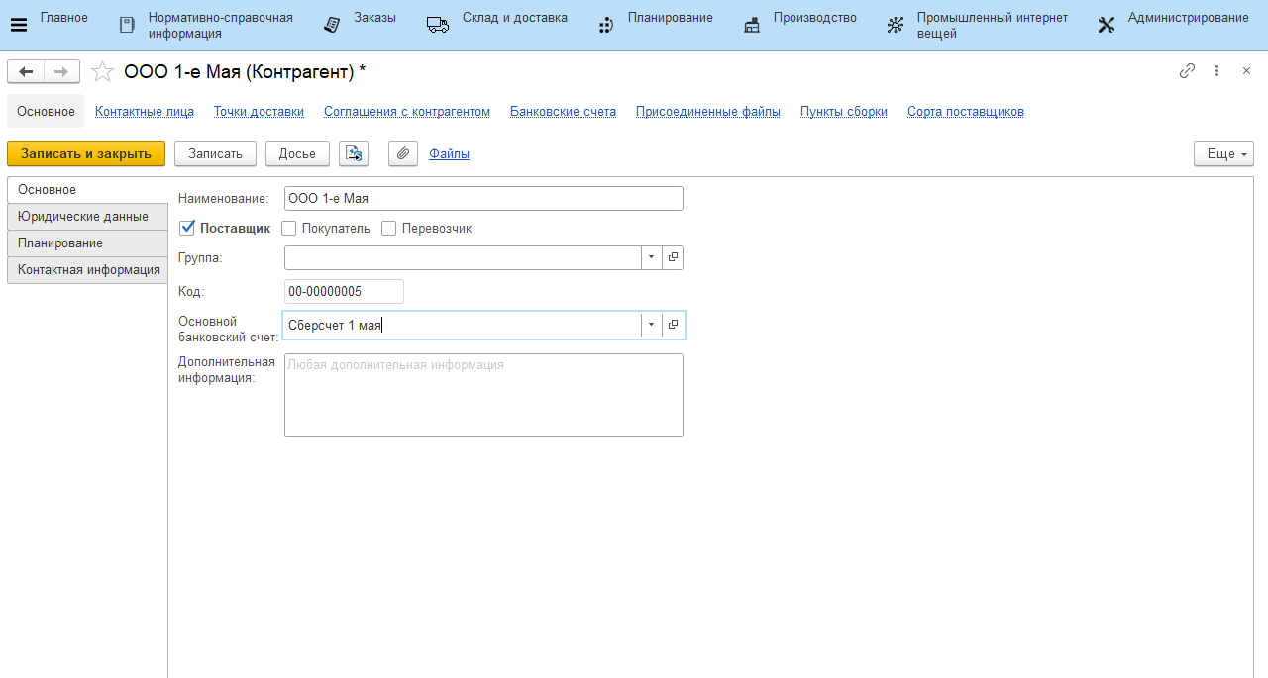Image resolution: width=1268 pixels, height=678 pixels.
Task: Switch to the Юридические данные tab
Action: (x=83, y=216)
